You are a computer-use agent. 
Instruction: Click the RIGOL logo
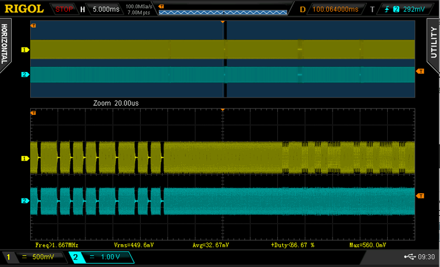(x=24, y=9)
